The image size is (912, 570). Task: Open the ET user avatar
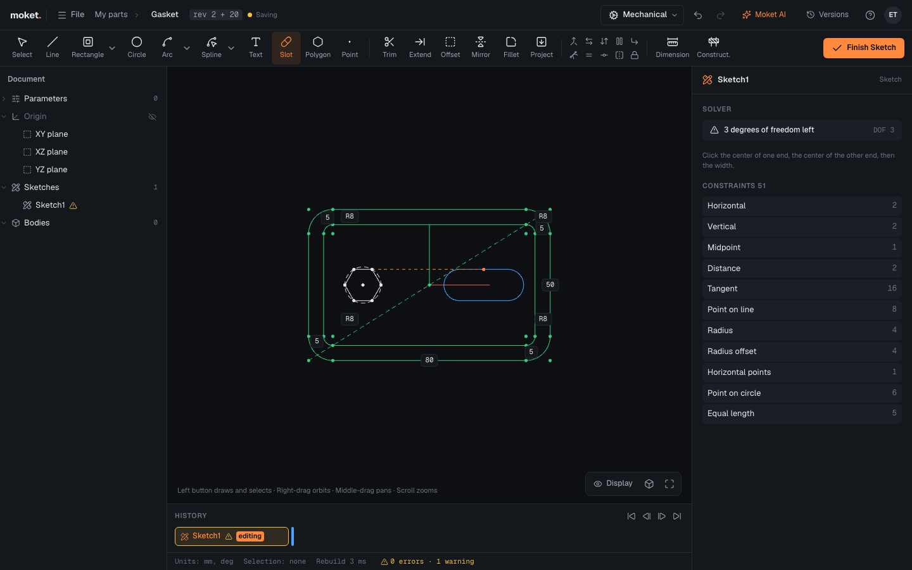[893, 15]
